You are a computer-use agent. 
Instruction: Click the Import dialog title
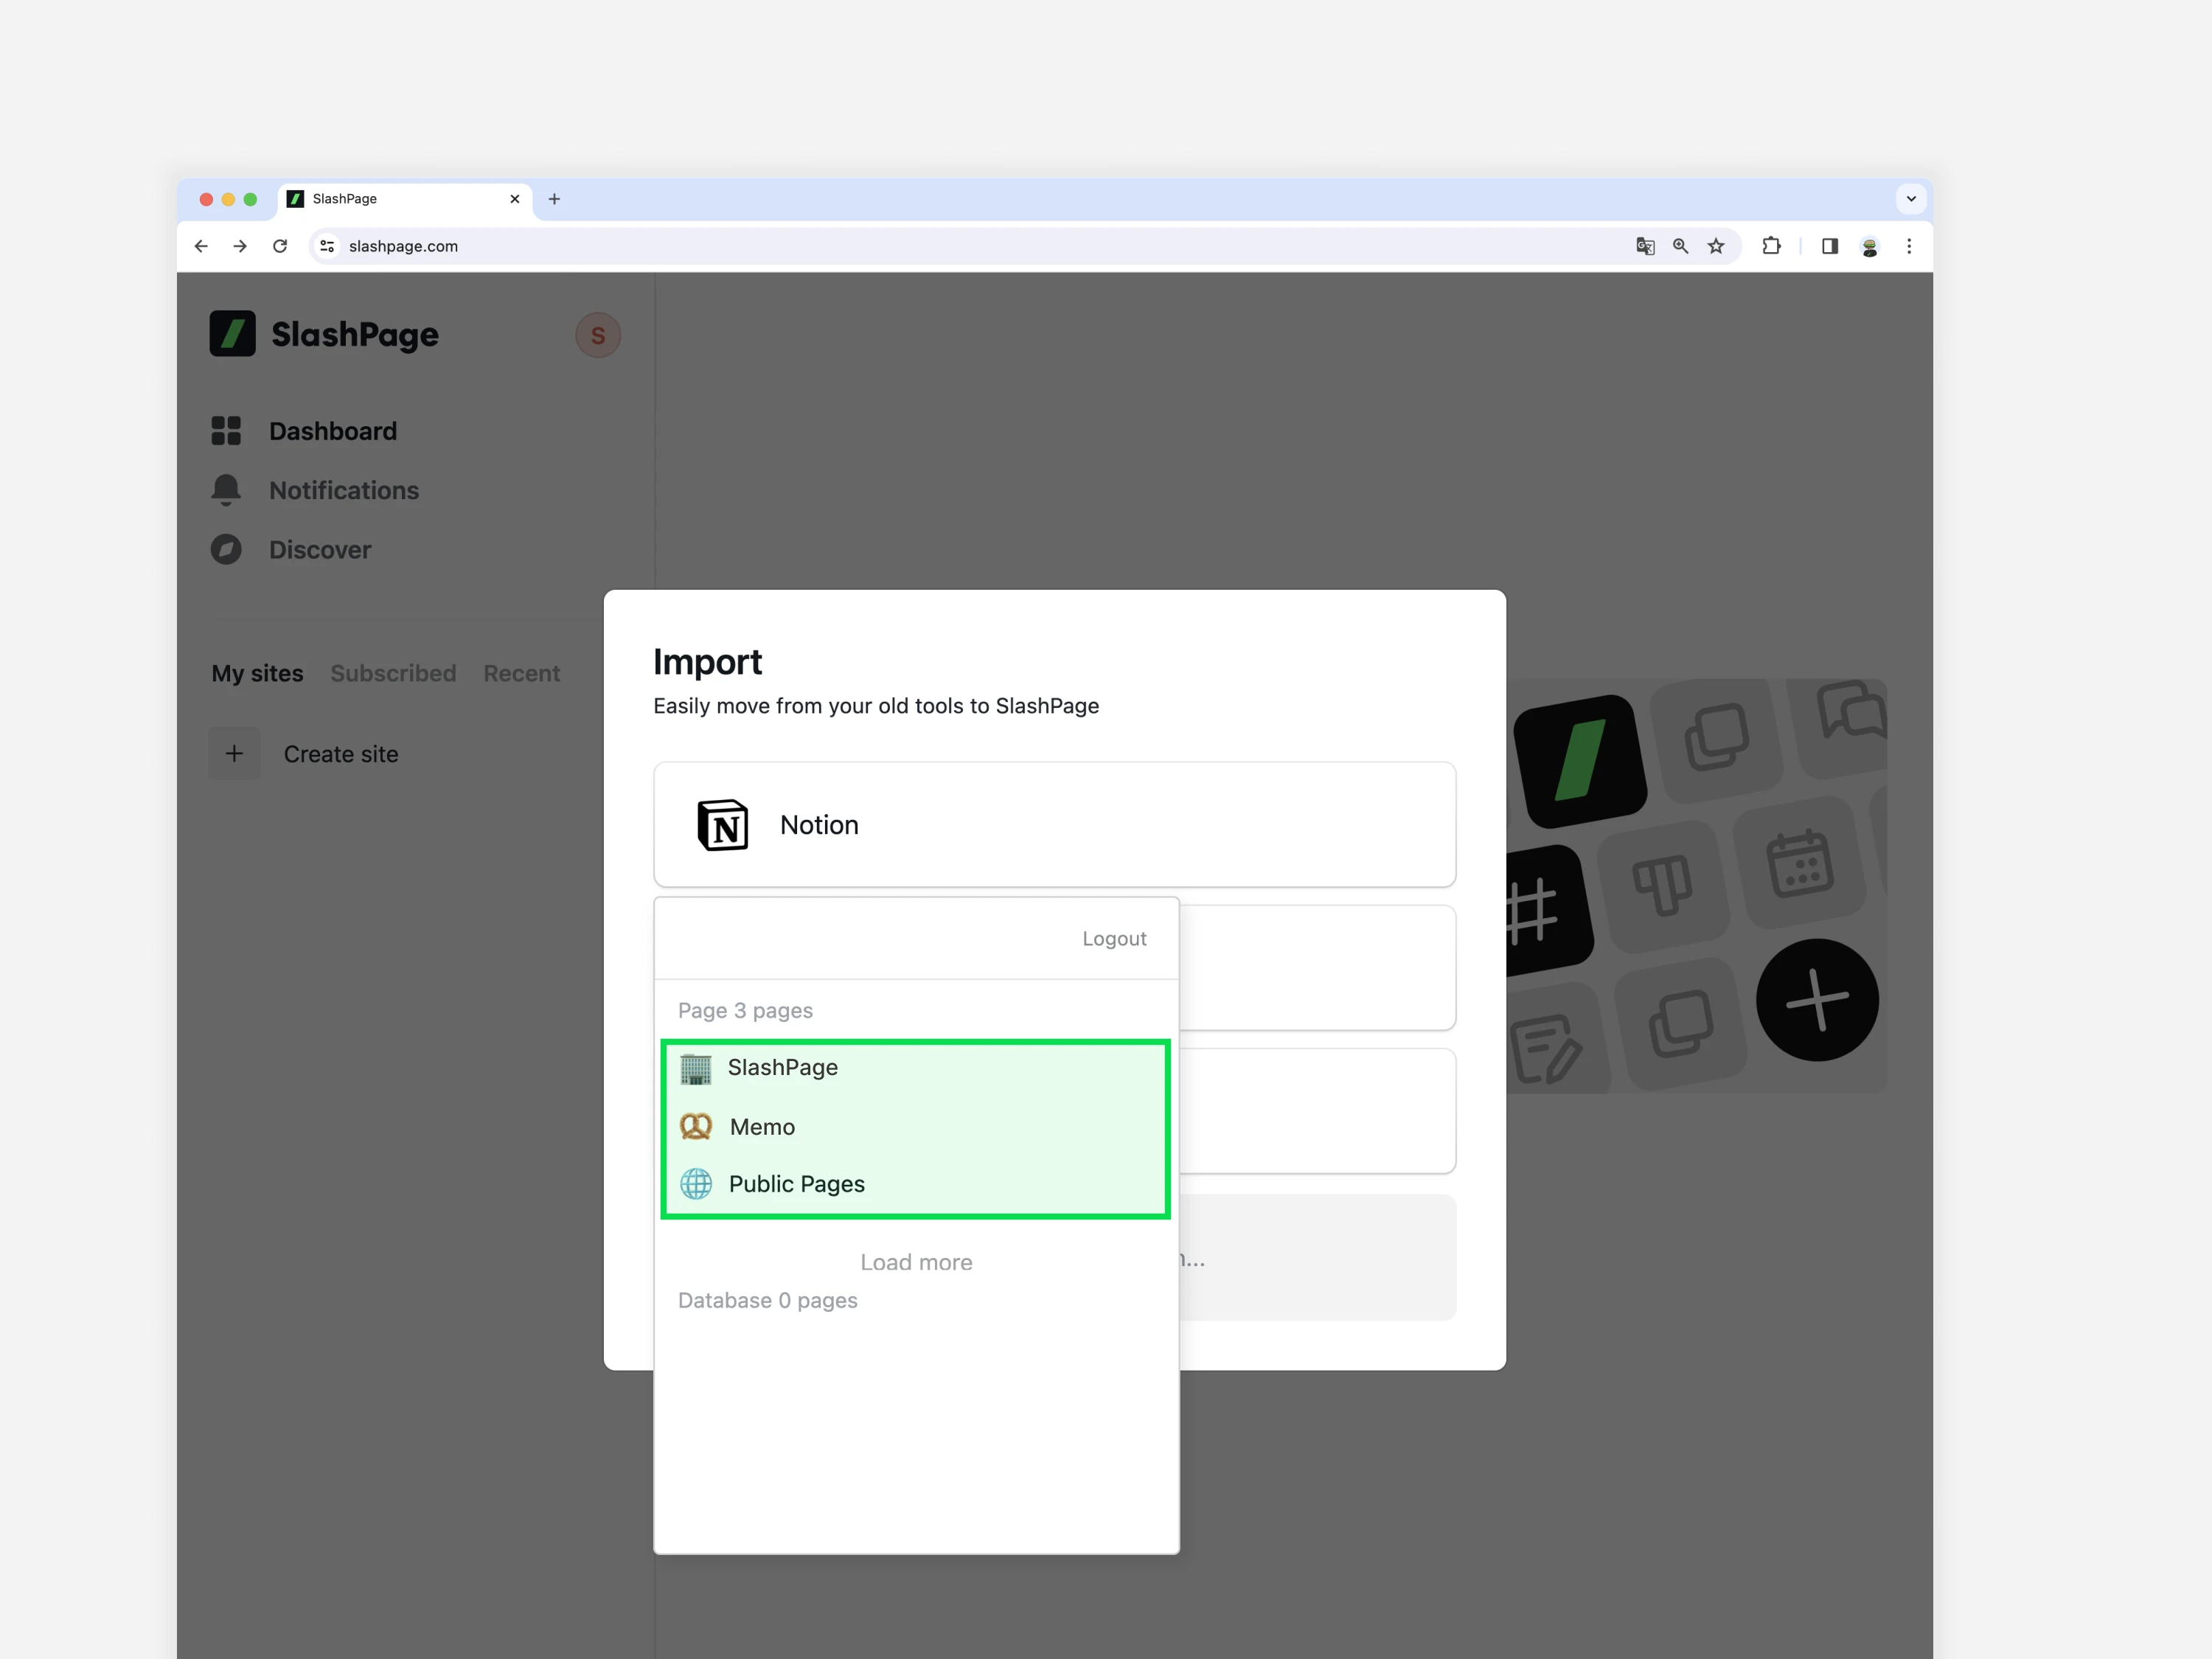[x=707, y=661]
